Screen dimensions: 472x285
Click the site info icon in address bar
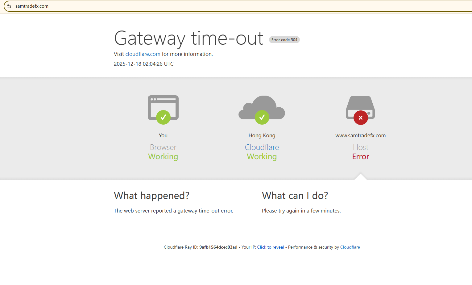point(9,6)
